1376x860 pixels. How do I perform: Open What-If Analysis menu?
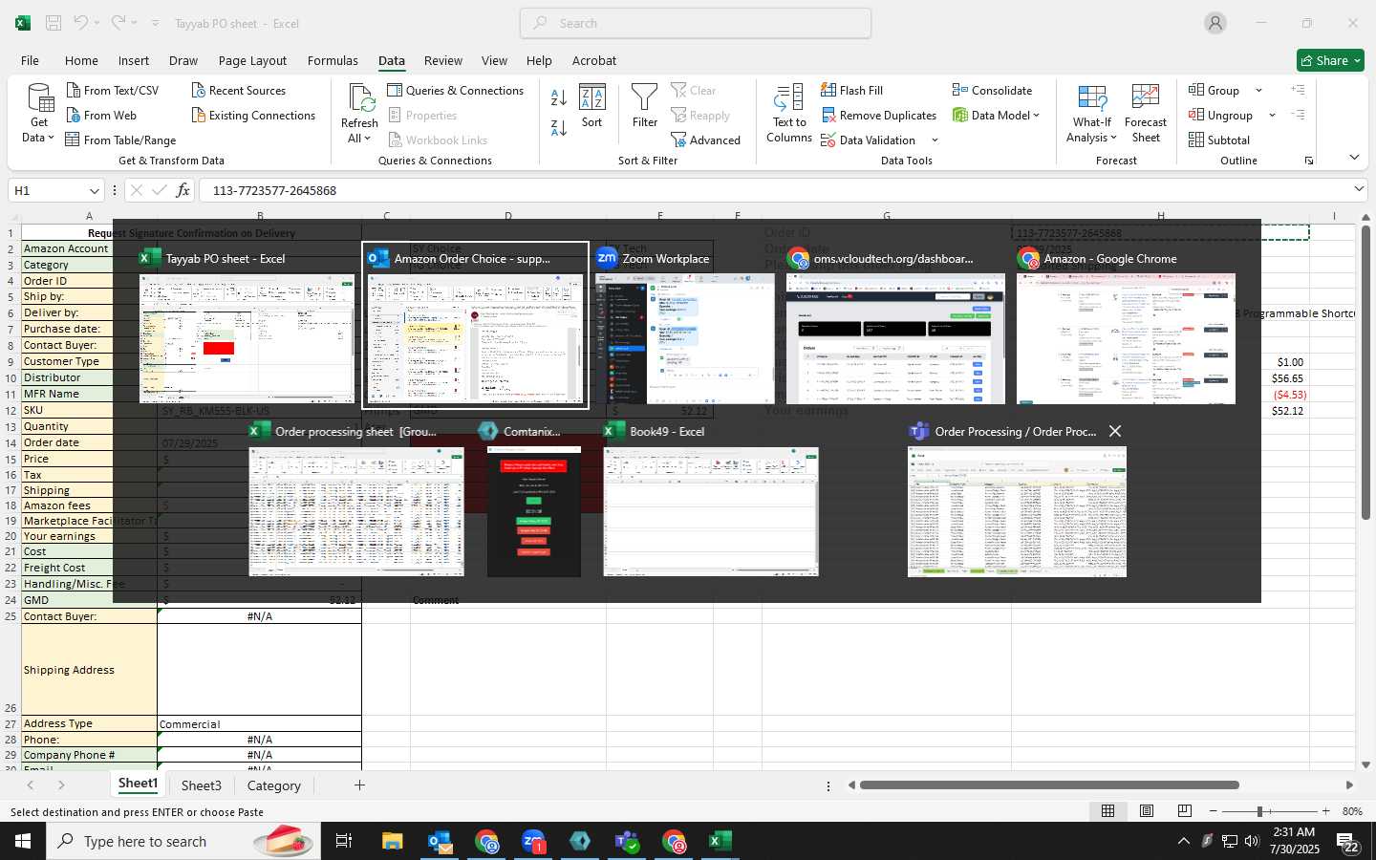(x=1091, y=113)
